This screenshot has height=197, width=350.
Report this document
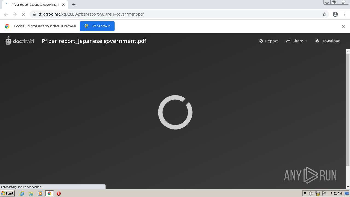coord(269,41)
